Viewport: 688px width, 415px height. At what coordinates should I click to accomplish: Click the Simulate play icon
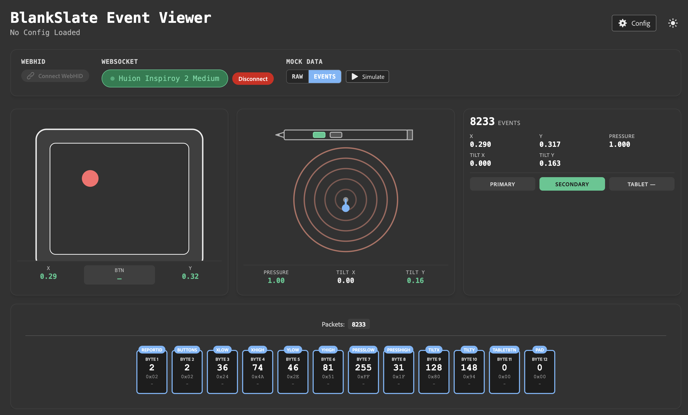(x=355, y=77)
